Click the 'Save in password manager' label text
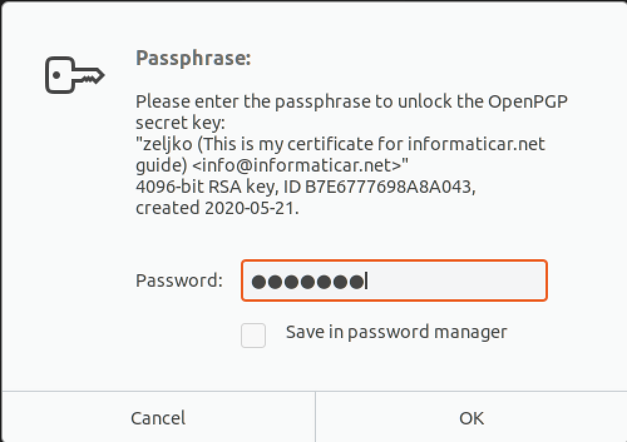627x442 pixels. point(396,332)
